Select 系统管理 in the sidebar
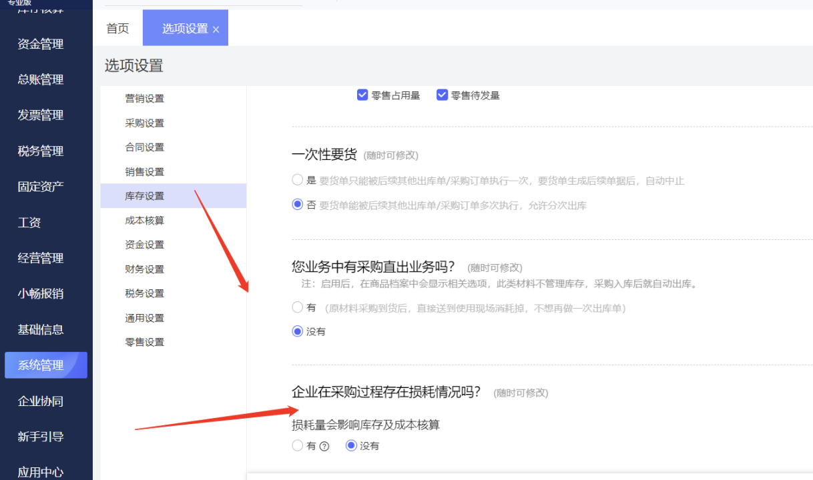The width and height of the screenshot is (813, 480). coord(46,365)
